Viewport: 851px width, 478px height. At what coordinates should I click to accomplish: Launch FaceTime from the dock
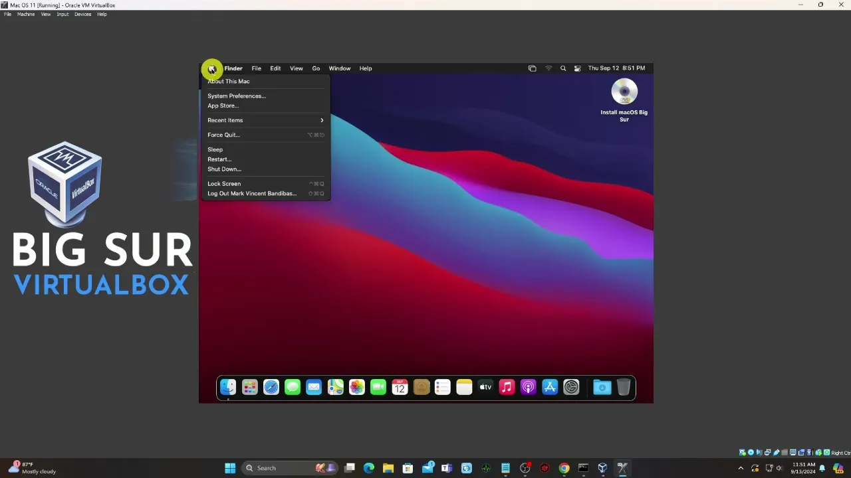pos(378,387)
